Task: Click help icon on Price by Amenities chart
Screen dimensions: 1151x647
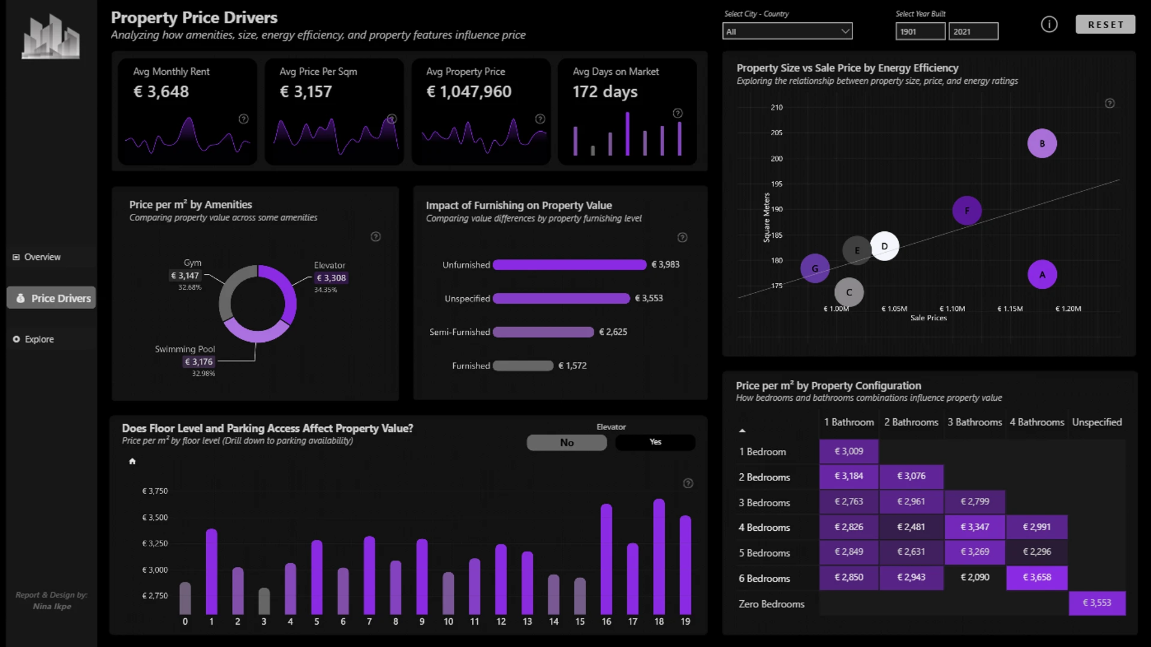Action: [376, 237]
